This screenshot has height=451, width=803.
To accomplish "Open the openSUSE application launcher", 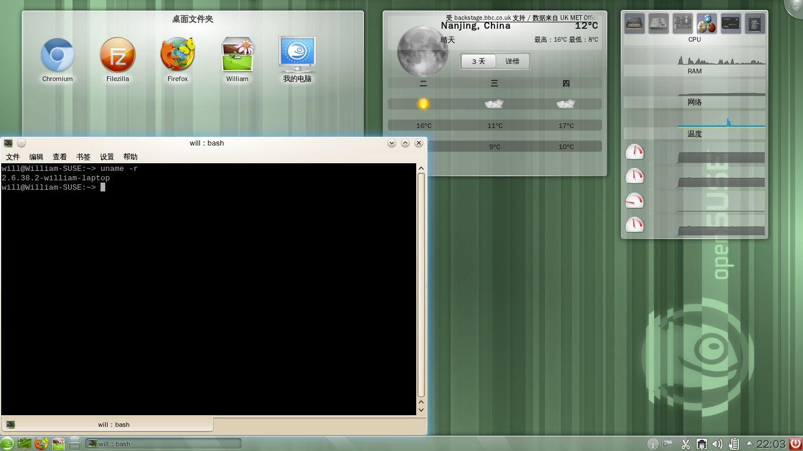I will pyautogui.click(x=7, y=443).
